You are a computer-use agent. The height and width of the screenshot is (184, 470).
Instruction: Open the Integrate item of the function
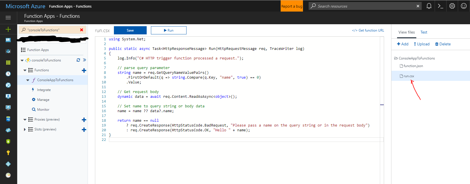(x=44, y=90)
